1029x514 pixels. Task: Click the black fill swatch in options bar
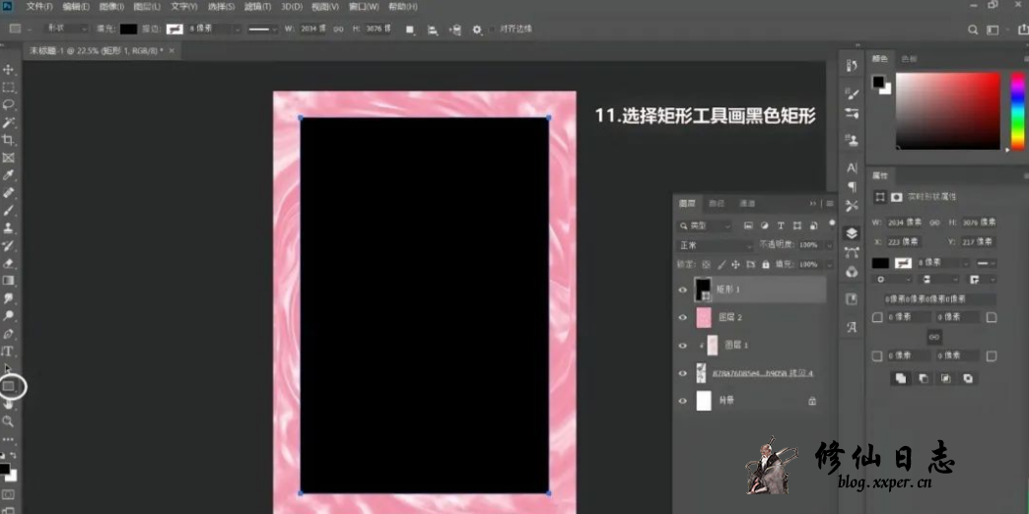point(128,30)
